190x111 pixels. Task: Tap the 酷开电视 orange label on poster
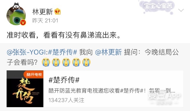[x=33, y=74]
